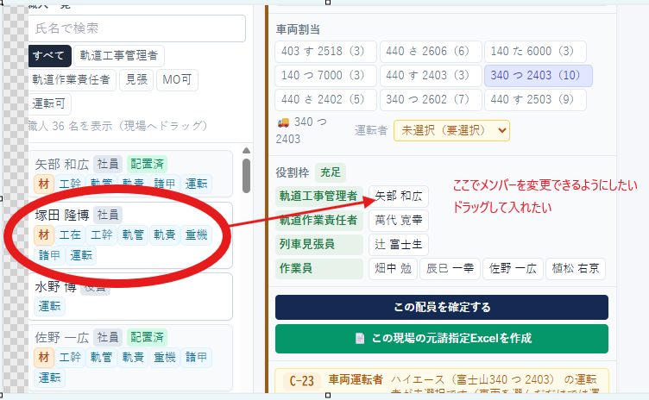Select vehicle 140 た 6000 (3)
The width and height of the screenshot is (649, 400).
pyautogui.click(x=535, y=51)
